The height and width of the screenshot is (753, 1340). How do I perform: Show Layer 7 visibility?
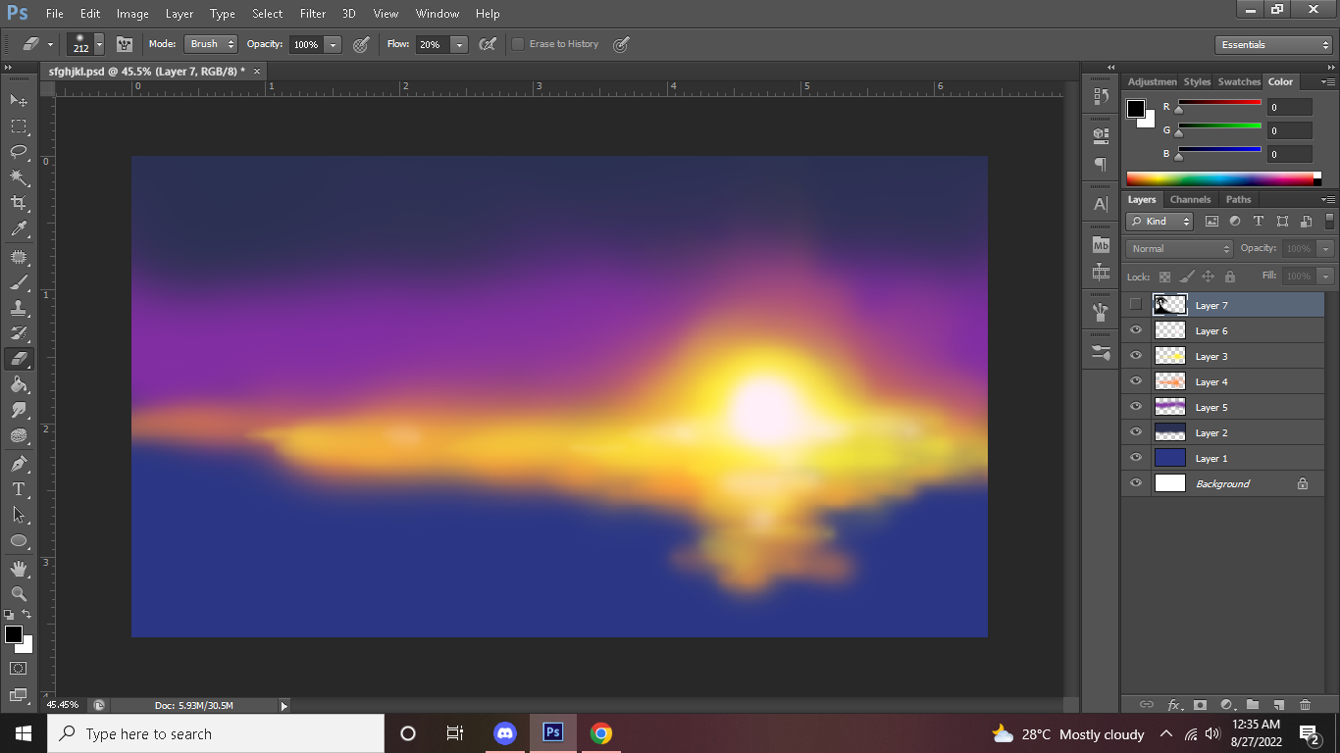[x=1136, y=305]
